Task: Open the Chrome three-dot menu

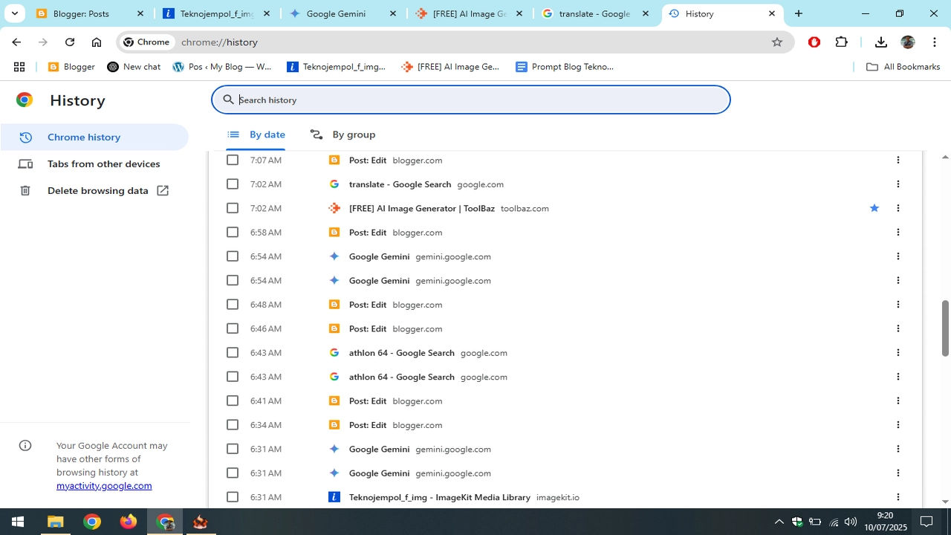Action: (x=934, y=42)
